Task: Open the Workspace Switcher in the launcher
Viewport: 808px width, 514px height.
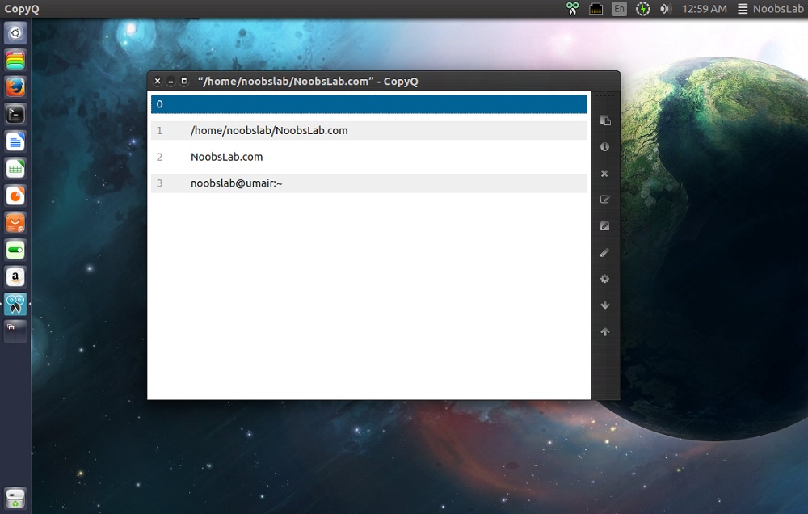Action: click(15, 331)
